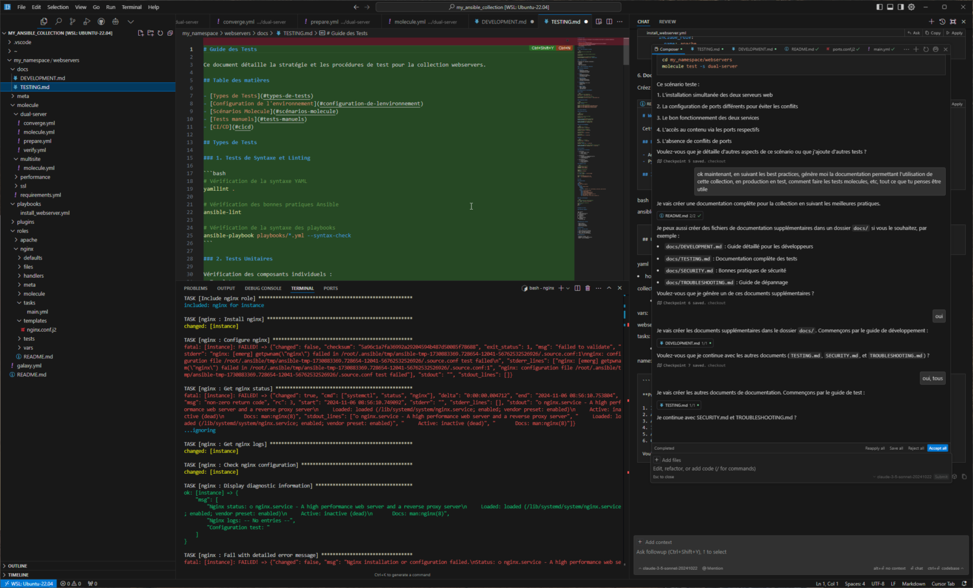This screenshot has width=973, height=588.
Task: Open nginx.conf.j2 in the file tree
Action: (42, 330)
